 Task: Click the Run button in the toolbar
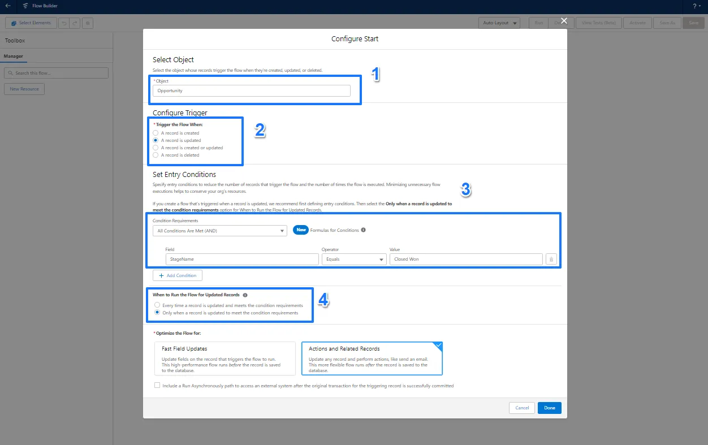pos(539,23)
